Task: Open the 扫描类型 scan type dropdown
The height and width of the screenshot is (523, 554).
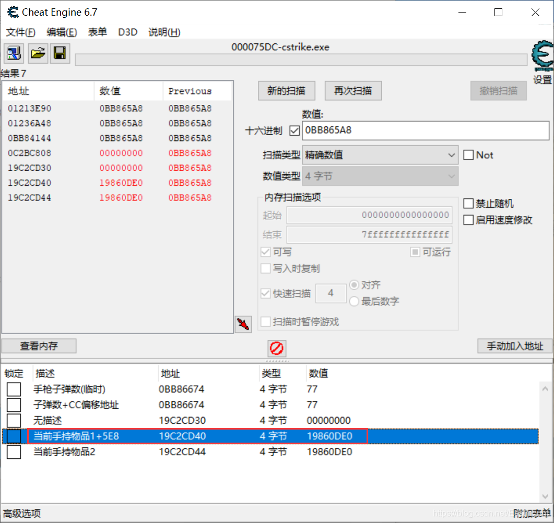Action: 380,154
